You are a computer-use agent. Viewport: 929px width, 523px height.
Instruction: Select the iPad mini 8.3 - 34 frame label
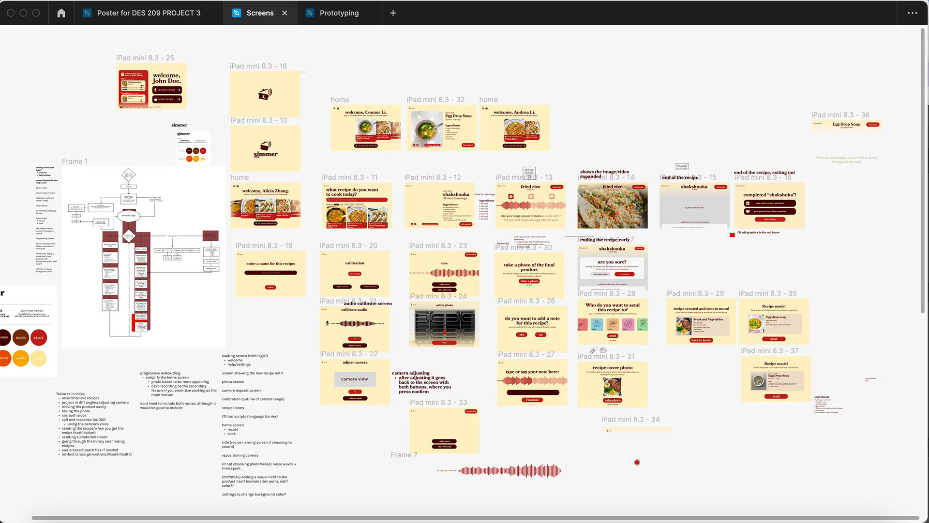[630, 420]
